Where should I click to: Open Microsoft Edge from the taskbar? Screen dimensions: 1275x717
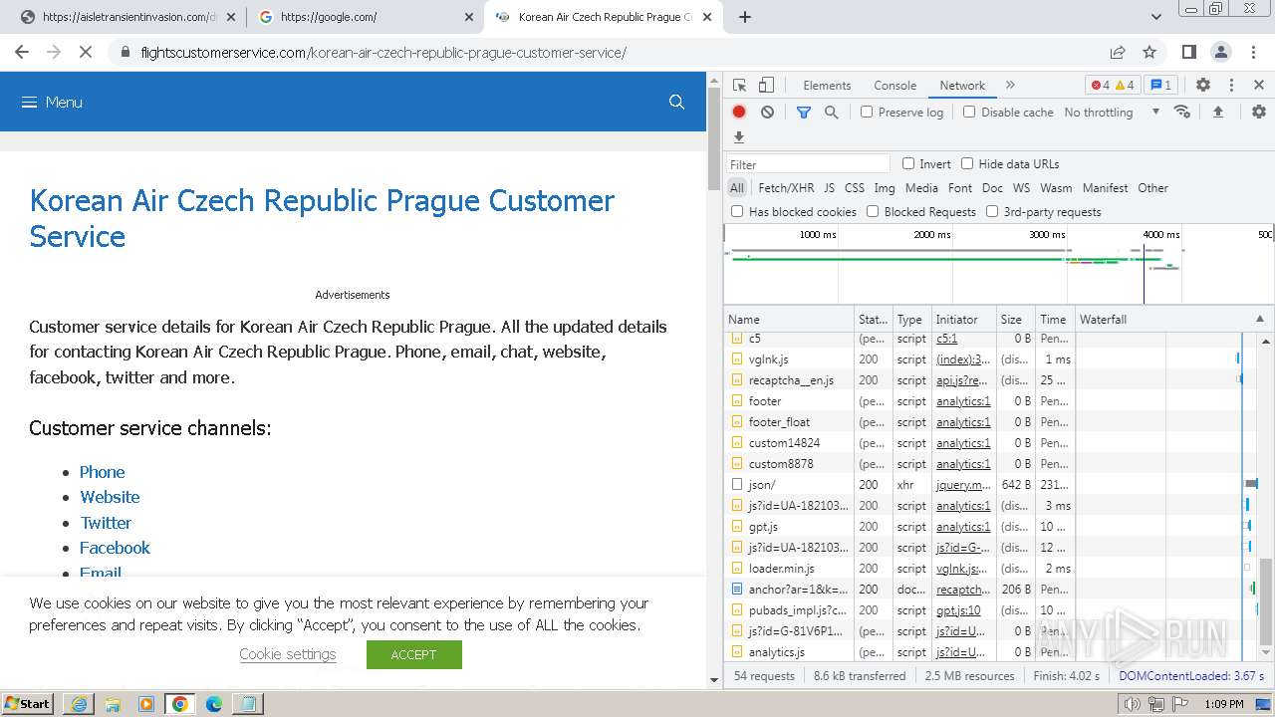click(x=214, y=704)
